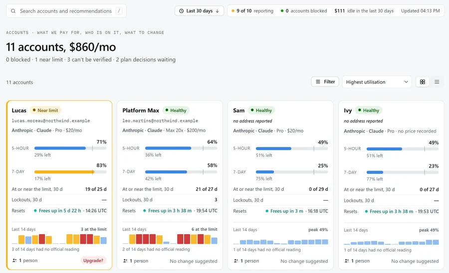Expand the Highest utilisation sort dropdown
The image size is (449, 273).
[377, 82]
